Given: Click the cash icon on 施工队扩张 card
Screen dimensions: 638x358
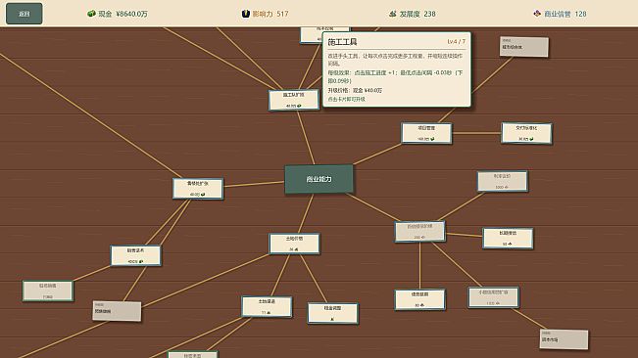Looking at the screenshot, I should (x=299, y=106).
